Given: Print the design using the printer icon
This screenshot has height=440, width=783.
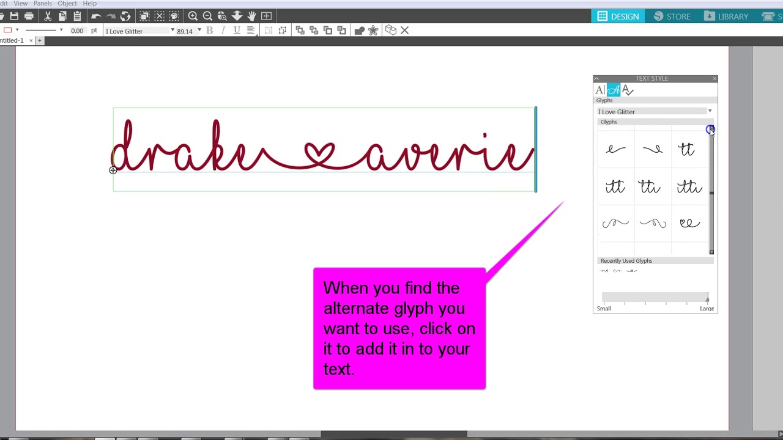Looking at the screenshot, I should point(29,16).
